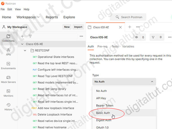The image size is (172, 129).
Task: Open the APIs sidebar panel
Action: 8,52
